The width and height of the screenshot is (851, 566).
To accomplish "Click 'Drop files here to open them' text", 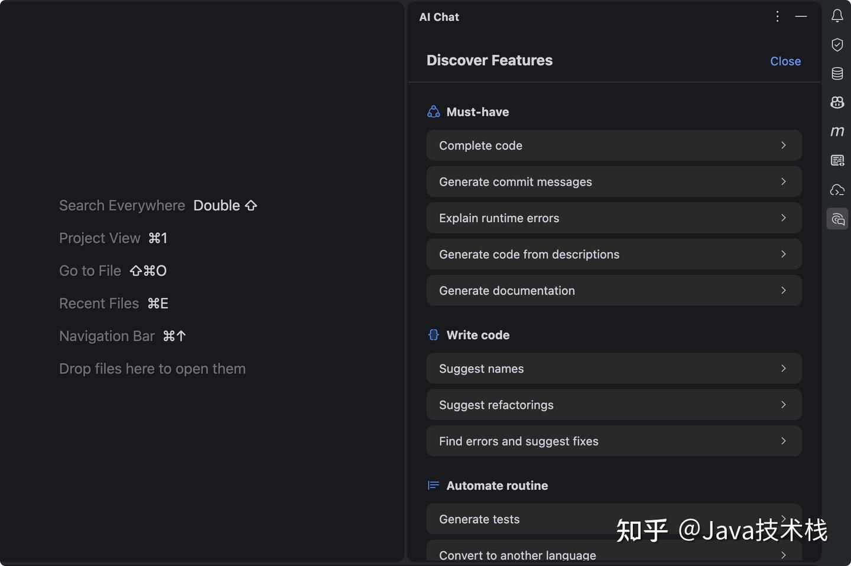I will click(152, 369).
